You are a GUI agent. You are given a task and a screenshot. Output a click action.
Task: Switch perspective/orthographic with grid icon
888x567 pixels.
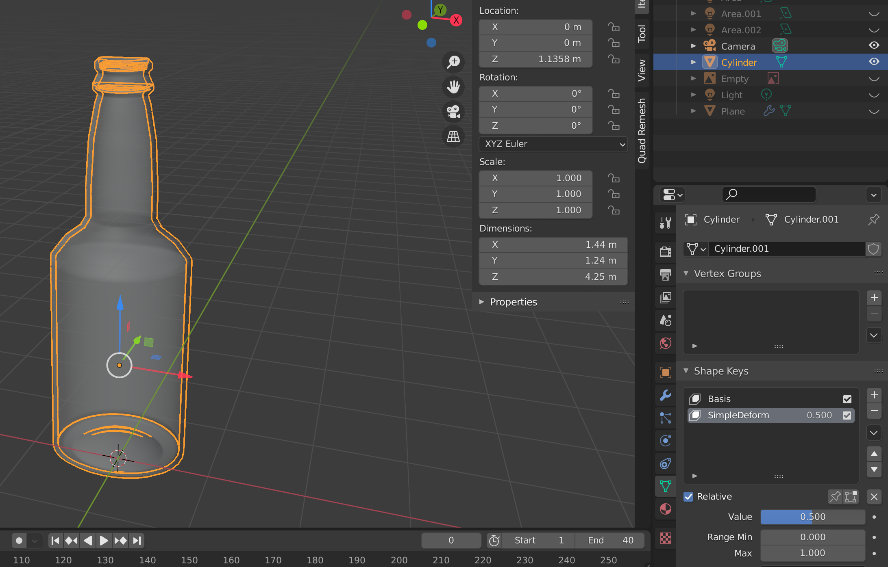[453, 136]
